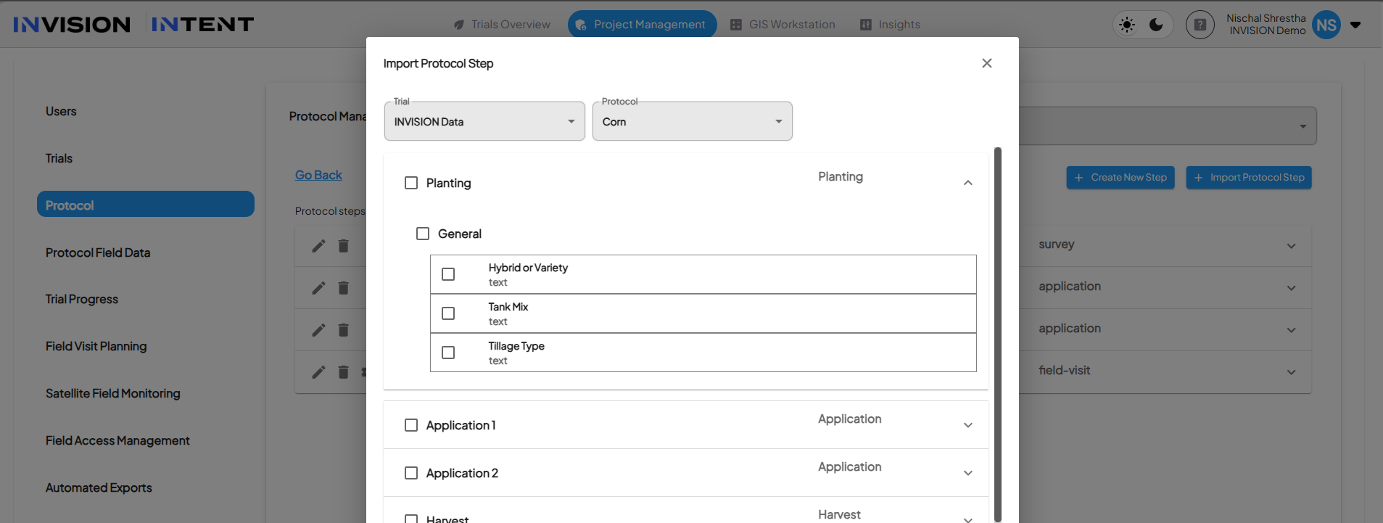Open the help question mark icon
1383x523 pixels.
[x=1200, y=25]
